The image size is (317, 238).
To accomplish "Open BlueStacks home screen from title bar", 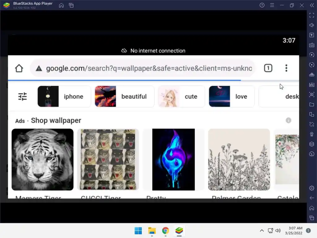I will tap(61, 5).
